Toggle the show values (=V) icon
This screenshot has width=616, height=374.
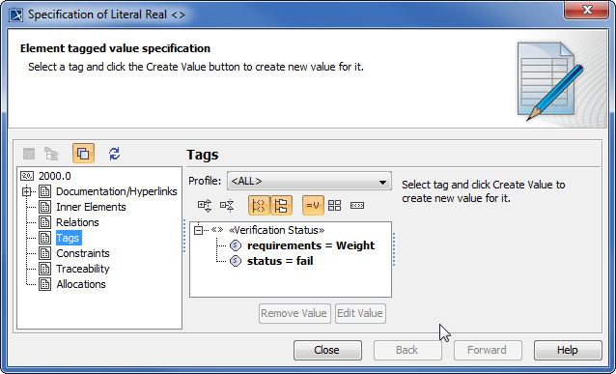[313, 205]
